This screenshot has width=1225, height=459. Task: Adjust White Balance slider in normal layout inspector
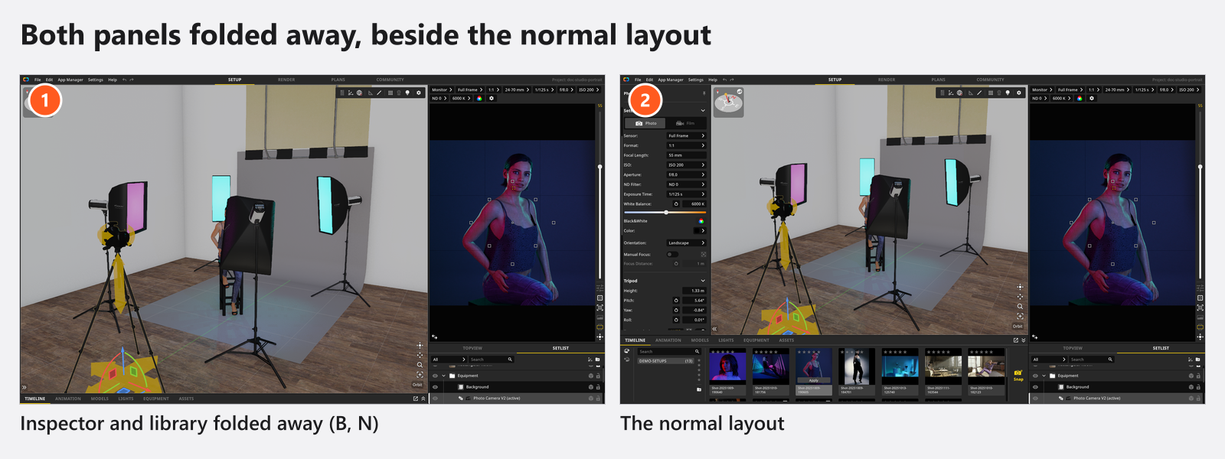pos(665,212)
